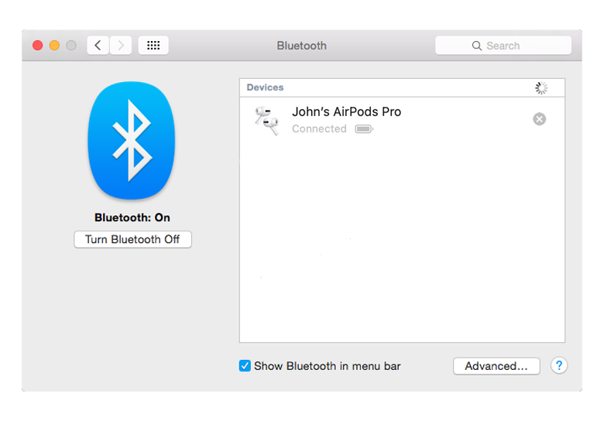Minimize the window with the yellow button
Viewport: 604px width, 421px height.
click(54, 46)
